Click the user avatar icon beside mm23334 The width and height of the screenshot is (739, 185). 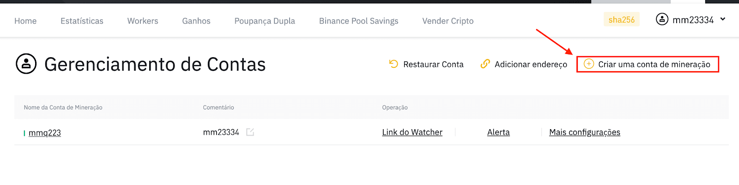[x=662, y=19]
